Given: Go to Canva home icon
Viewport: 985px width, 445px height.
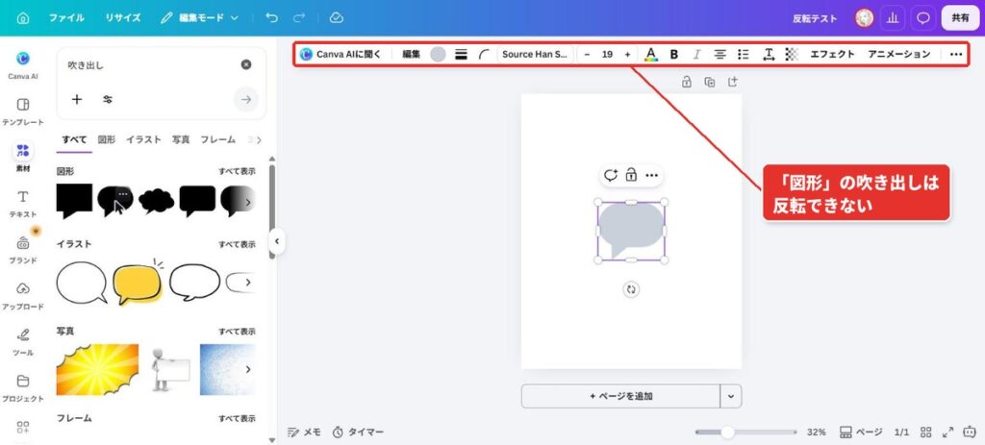Looking at the screenshot, I should [x=23, y=18].
